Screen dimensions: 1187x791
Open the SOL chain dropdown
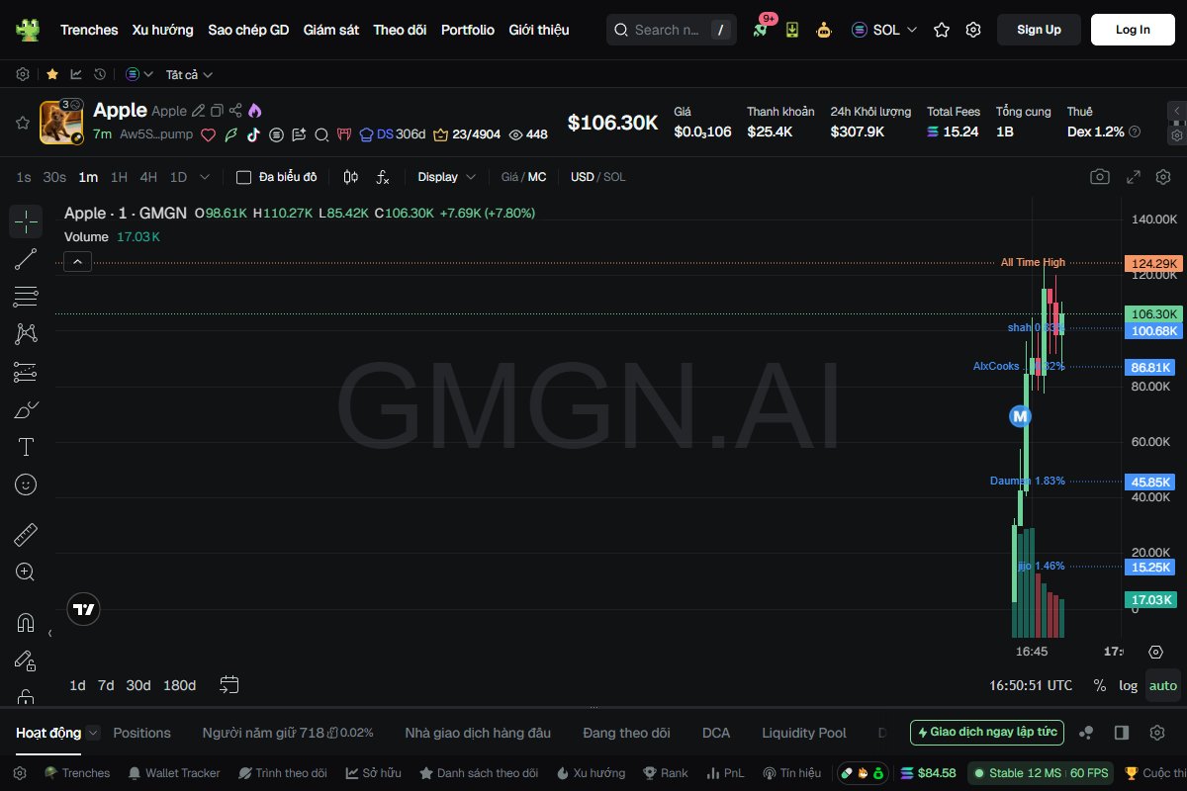click(884, 30)
